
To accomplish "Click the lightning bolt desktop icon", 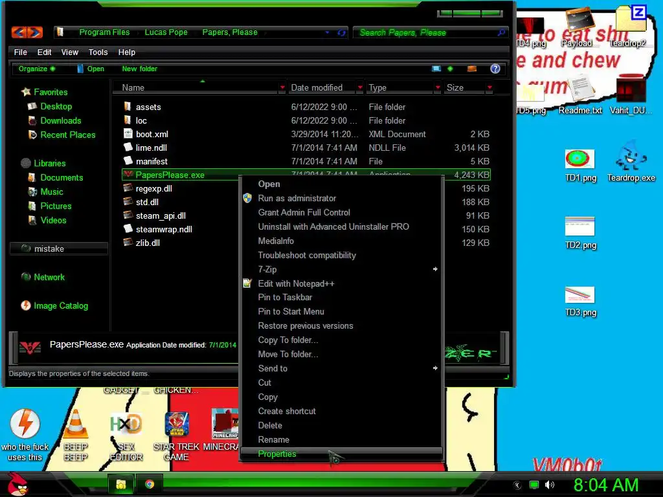I will click(25, 436).
